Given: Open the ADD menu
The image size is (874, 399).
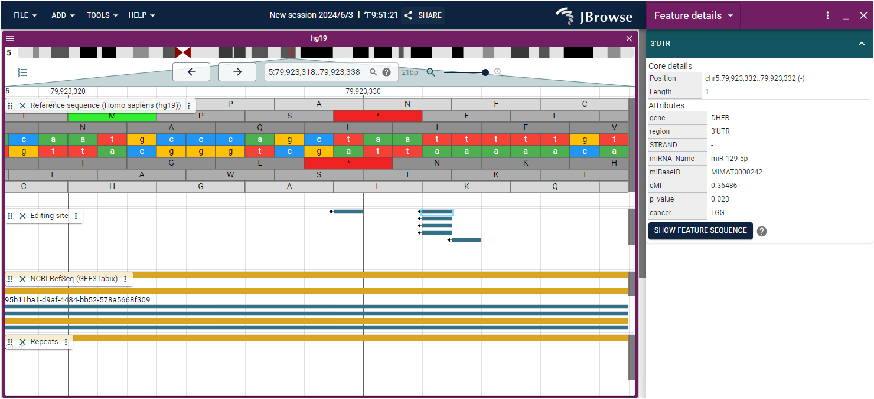Looking at the screenshot, I should click(63, 15).
